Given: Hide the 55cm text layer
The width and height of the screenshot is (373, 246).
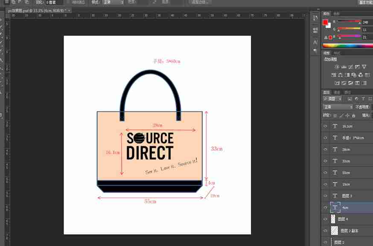Looking at the screenshot, I should (326, 173).
